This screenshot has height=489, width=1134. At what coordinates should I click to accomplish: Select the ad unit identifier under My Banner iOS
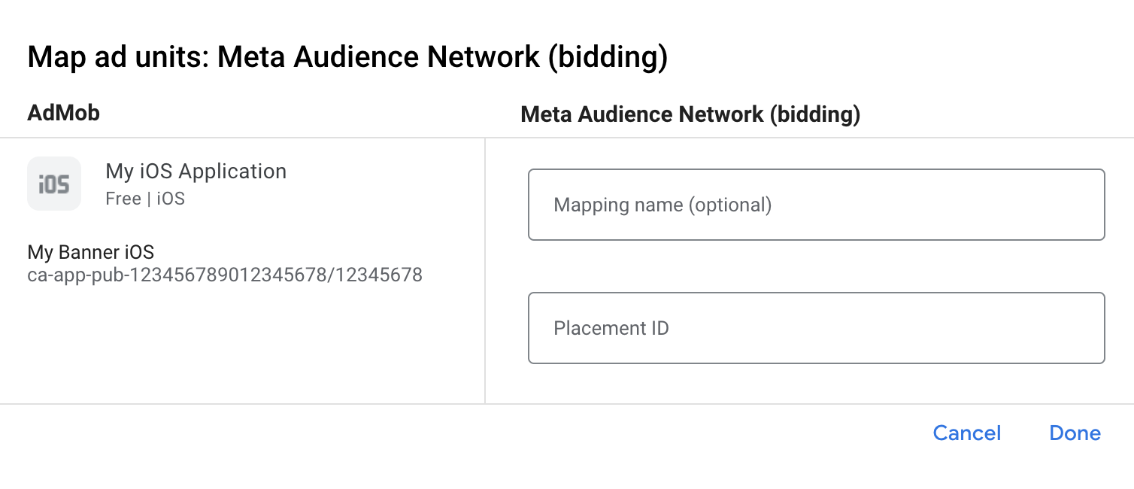226,276
